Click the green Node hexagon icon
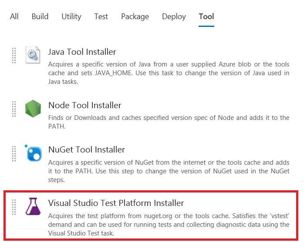The image size is (307, 242). click(x=33, y=109)
